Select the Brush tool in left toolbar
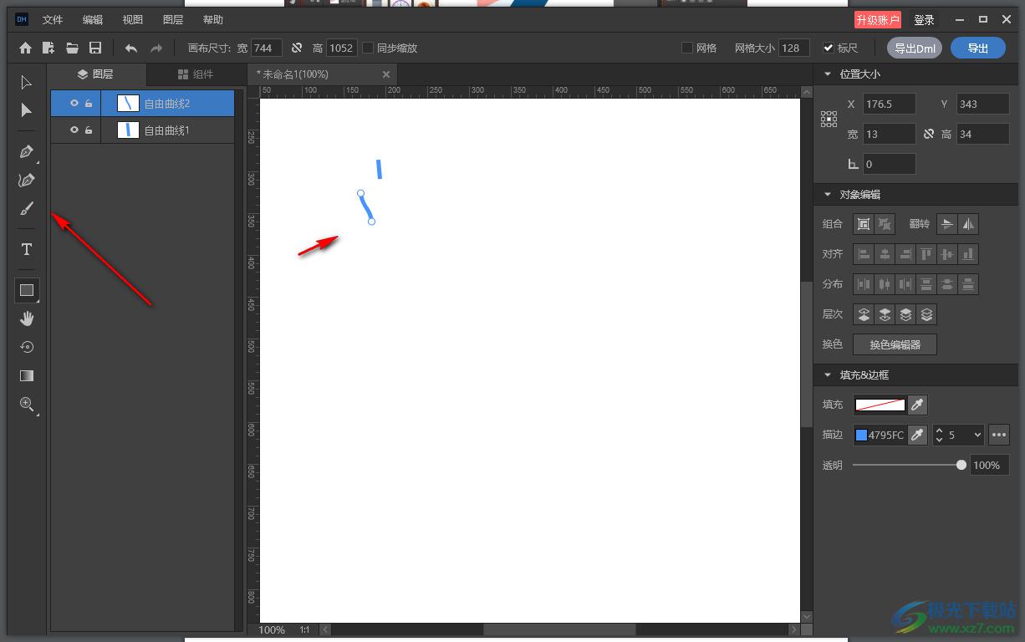 [x=26, y=209]
